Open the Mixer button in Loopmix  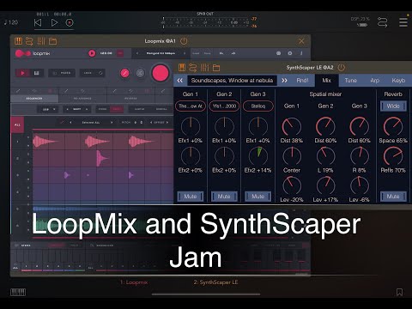(62, 73)
